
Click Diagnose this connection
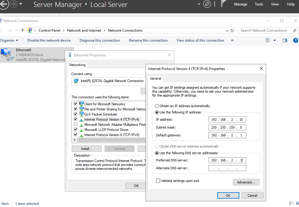(100, 40)
